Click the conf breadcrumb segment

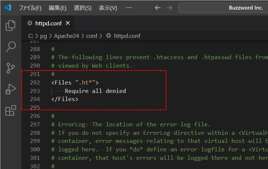pos(92,36)
